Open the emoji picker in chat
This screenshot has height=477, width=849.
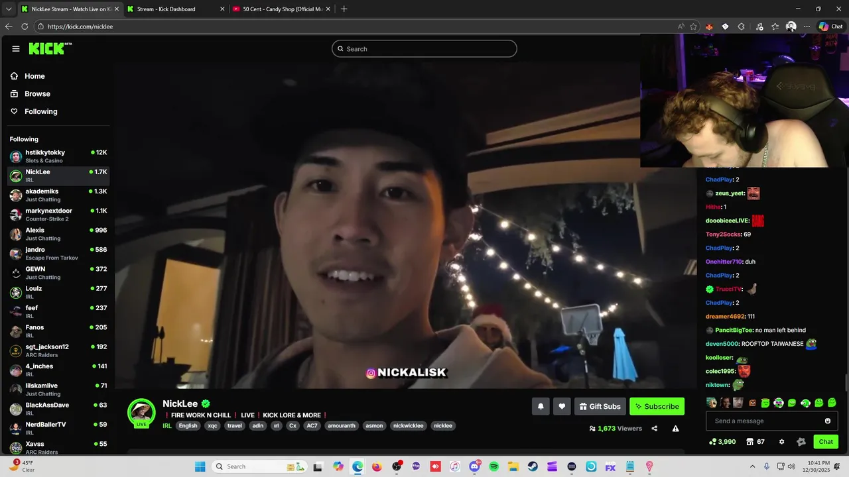click(x=827, y=421)
